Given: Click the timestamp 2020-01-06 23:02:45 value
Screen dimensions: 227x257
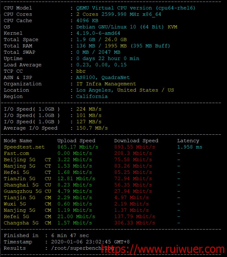Looking at the screenshot, I should (90, 242).
